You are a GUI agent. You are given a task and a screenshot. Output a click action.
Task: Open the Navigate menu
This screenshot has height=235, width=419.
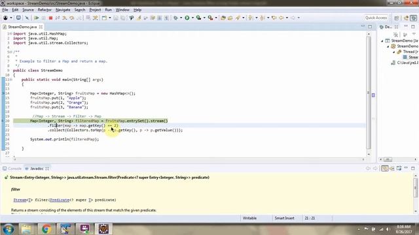point(63,10)
